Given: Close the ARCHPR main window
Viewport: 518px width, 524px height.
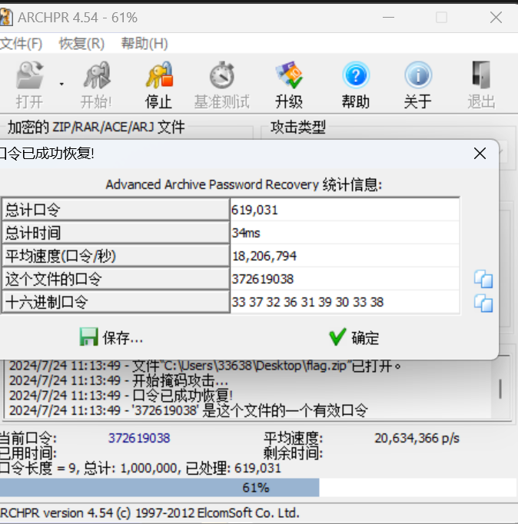Looking at the screenshot, I should pyautogui.click(x=496, y=18).
